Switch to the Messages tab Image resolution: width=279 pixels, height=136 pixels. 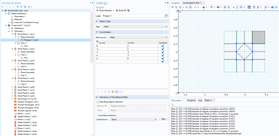[176, 100]
